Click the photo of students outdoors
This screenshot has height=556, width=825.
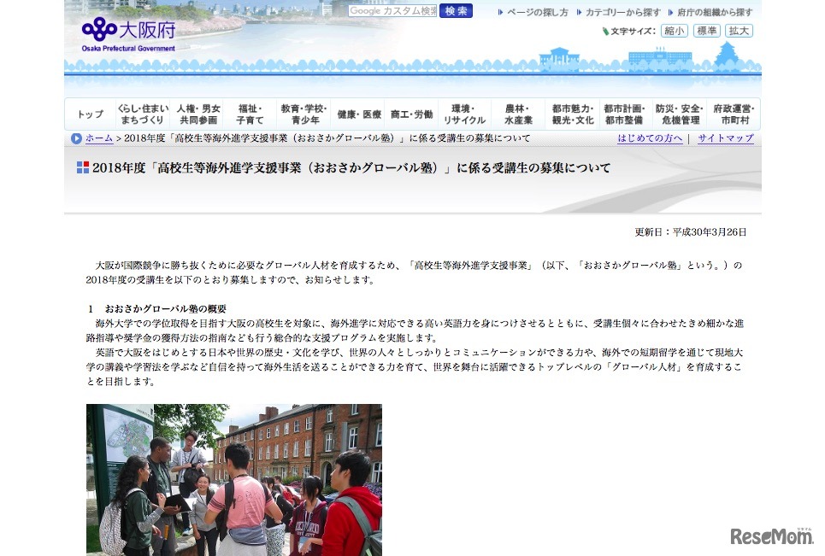click(233, 481)
